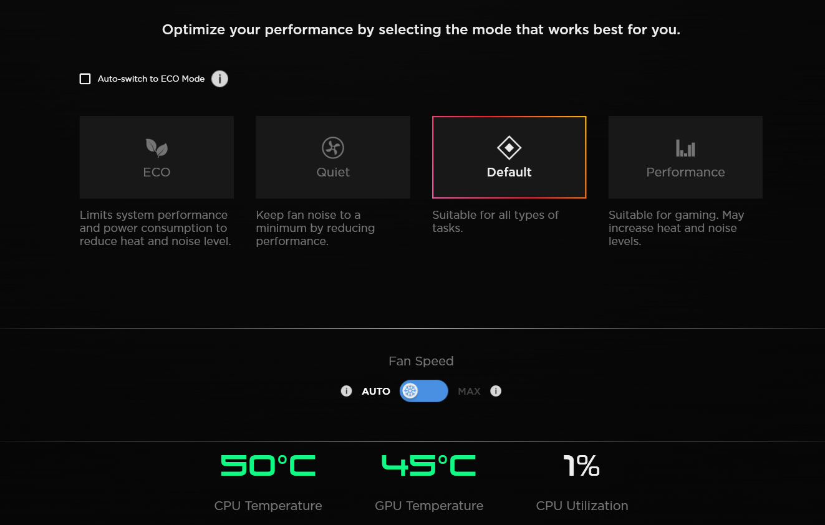Select the Quiet mode label
The image size is (825, 525).
coord(333,172)
